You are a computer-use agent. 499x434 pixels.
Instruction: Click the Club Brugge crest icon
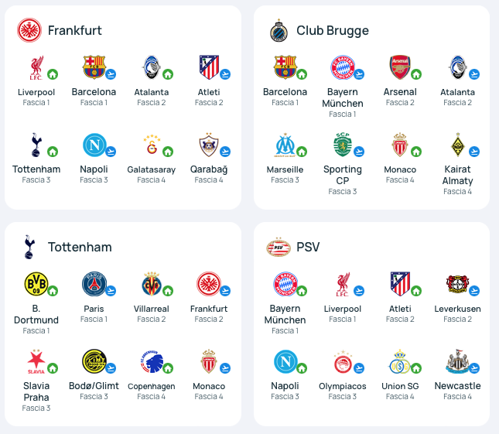tap(279, 30)
